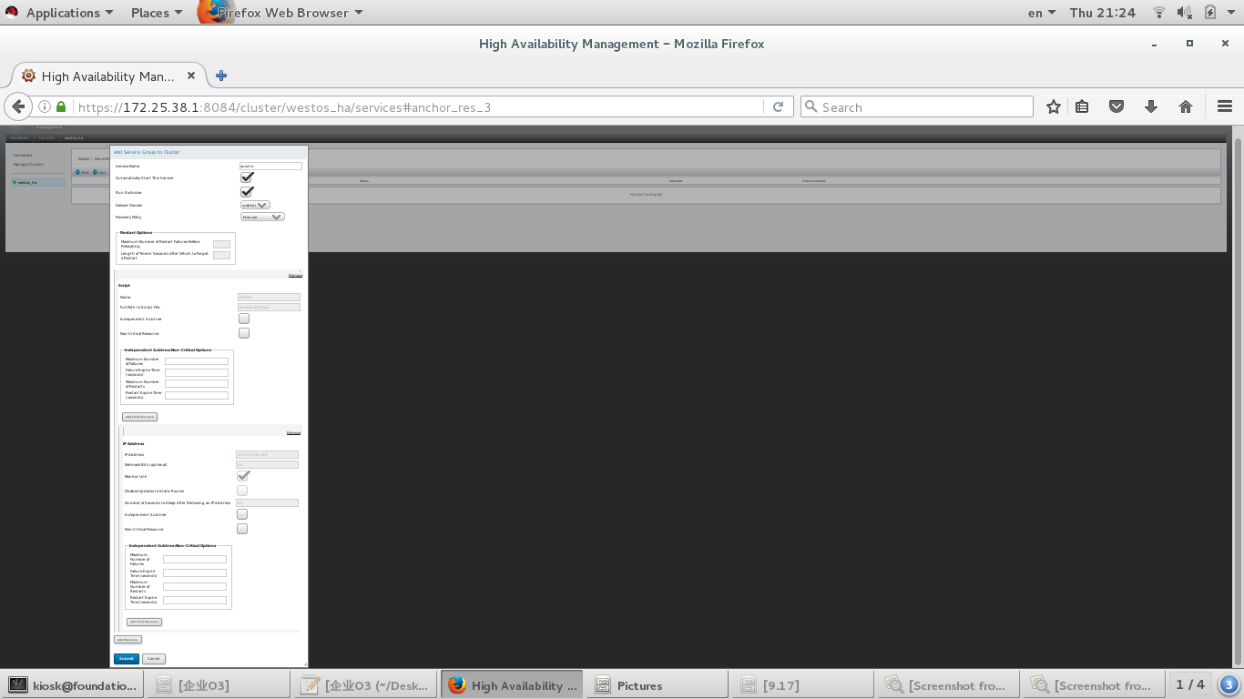Enable Independent Subtree in IP Address section

click(242, 514)
